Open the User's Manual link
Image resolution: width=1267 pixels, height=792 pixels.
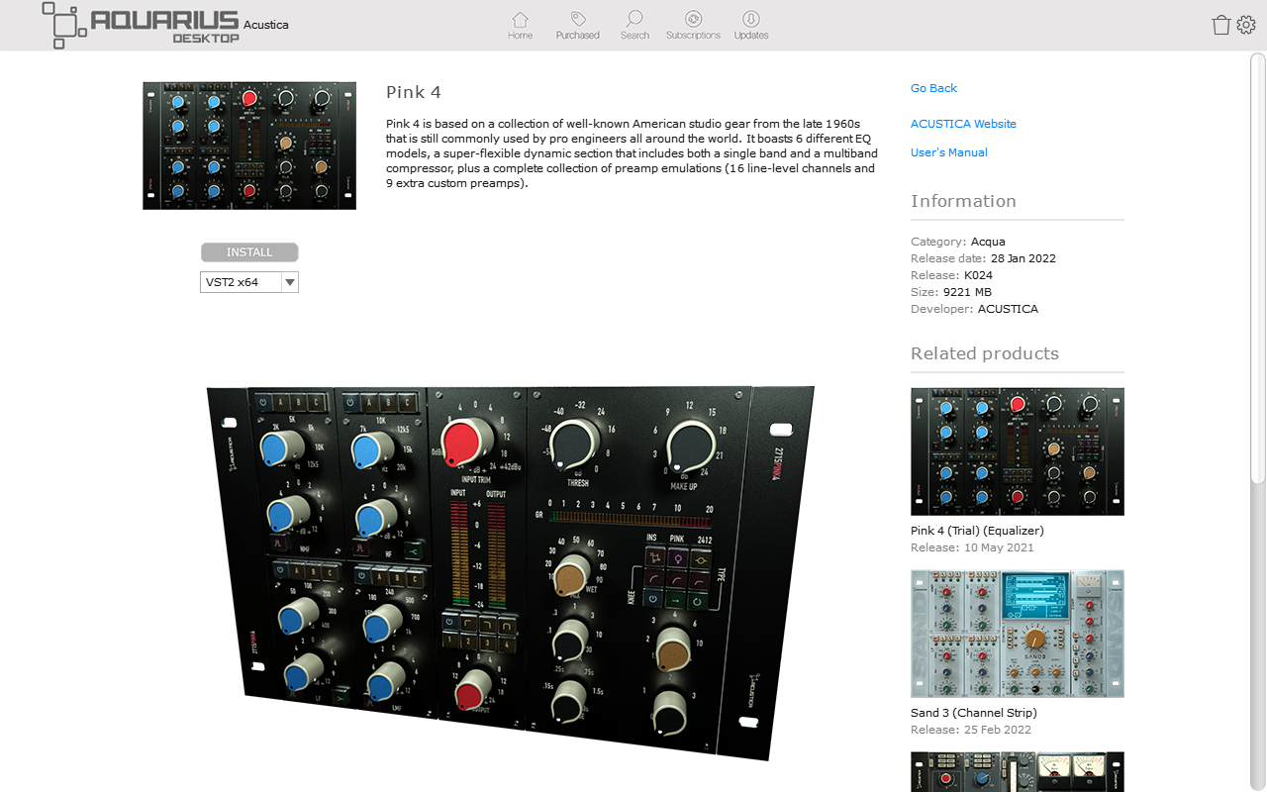(948, 152)
